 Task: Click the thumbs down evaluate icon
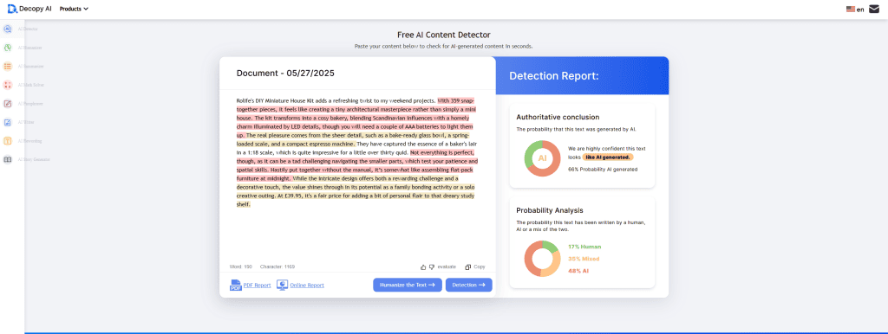point(432,267)
